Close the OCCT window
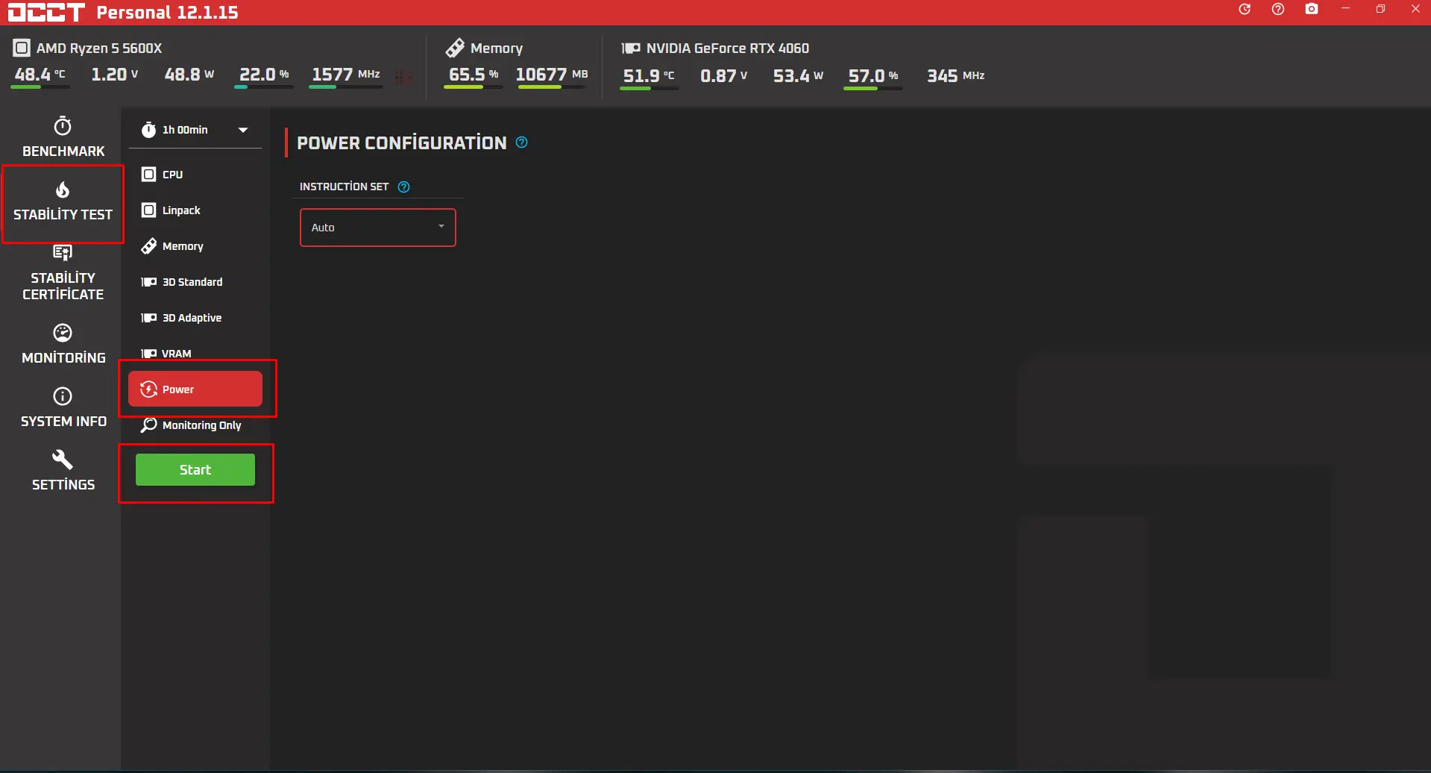The image size is (1431, 773). click(x=1415, y=10)
